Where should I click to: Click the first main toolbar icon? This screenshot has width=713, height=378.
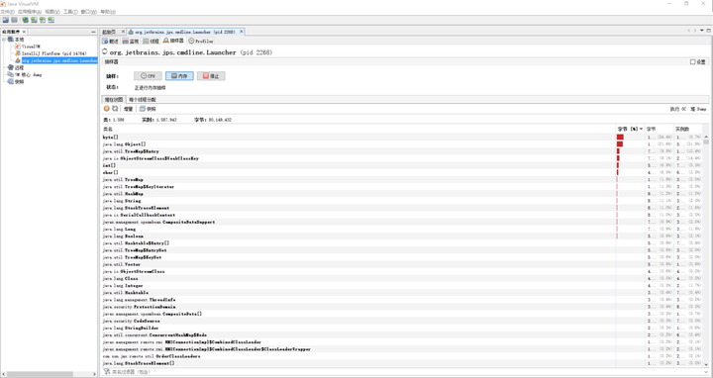coord(6,20)
